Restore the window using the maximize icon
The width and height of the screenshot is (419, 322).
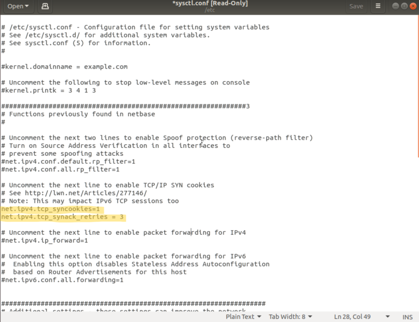point(404,6)
